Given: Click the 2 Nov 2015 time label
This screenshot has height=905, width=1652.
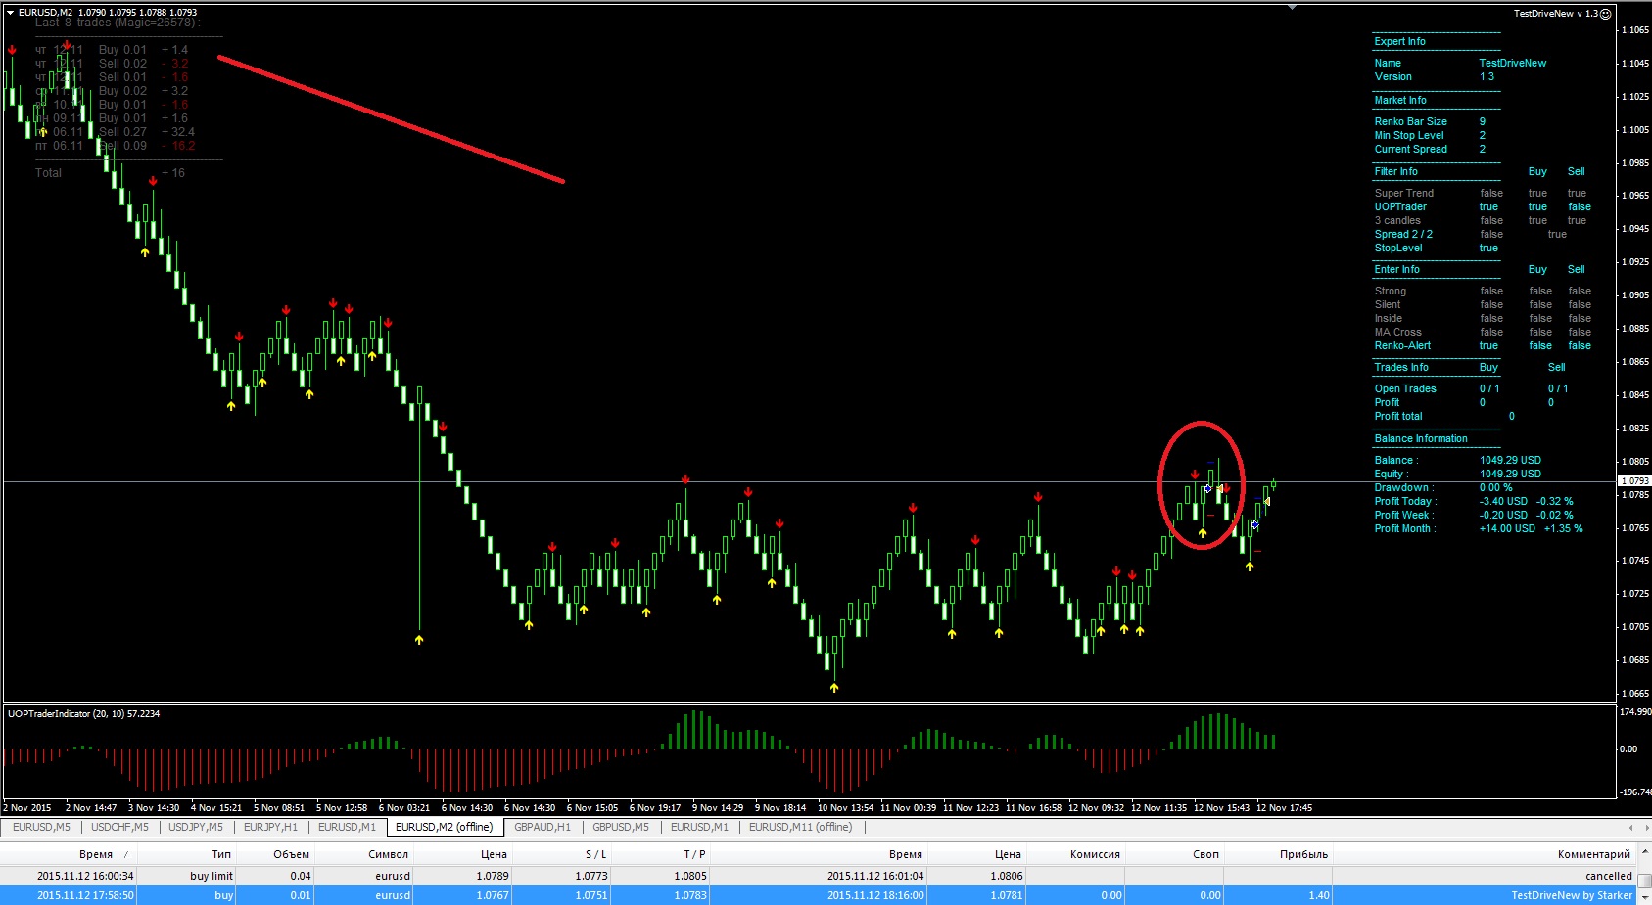Looking at the screenshot, I should click(27, 808).
